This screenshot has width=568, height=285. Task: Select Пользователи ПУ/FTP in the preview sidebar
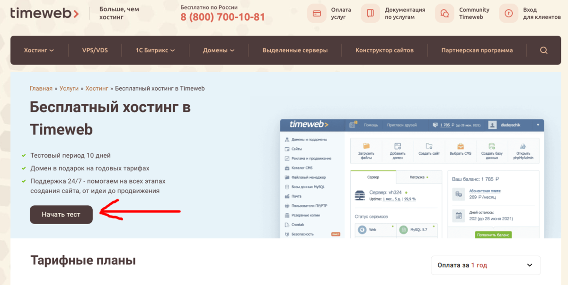(306, 206)
